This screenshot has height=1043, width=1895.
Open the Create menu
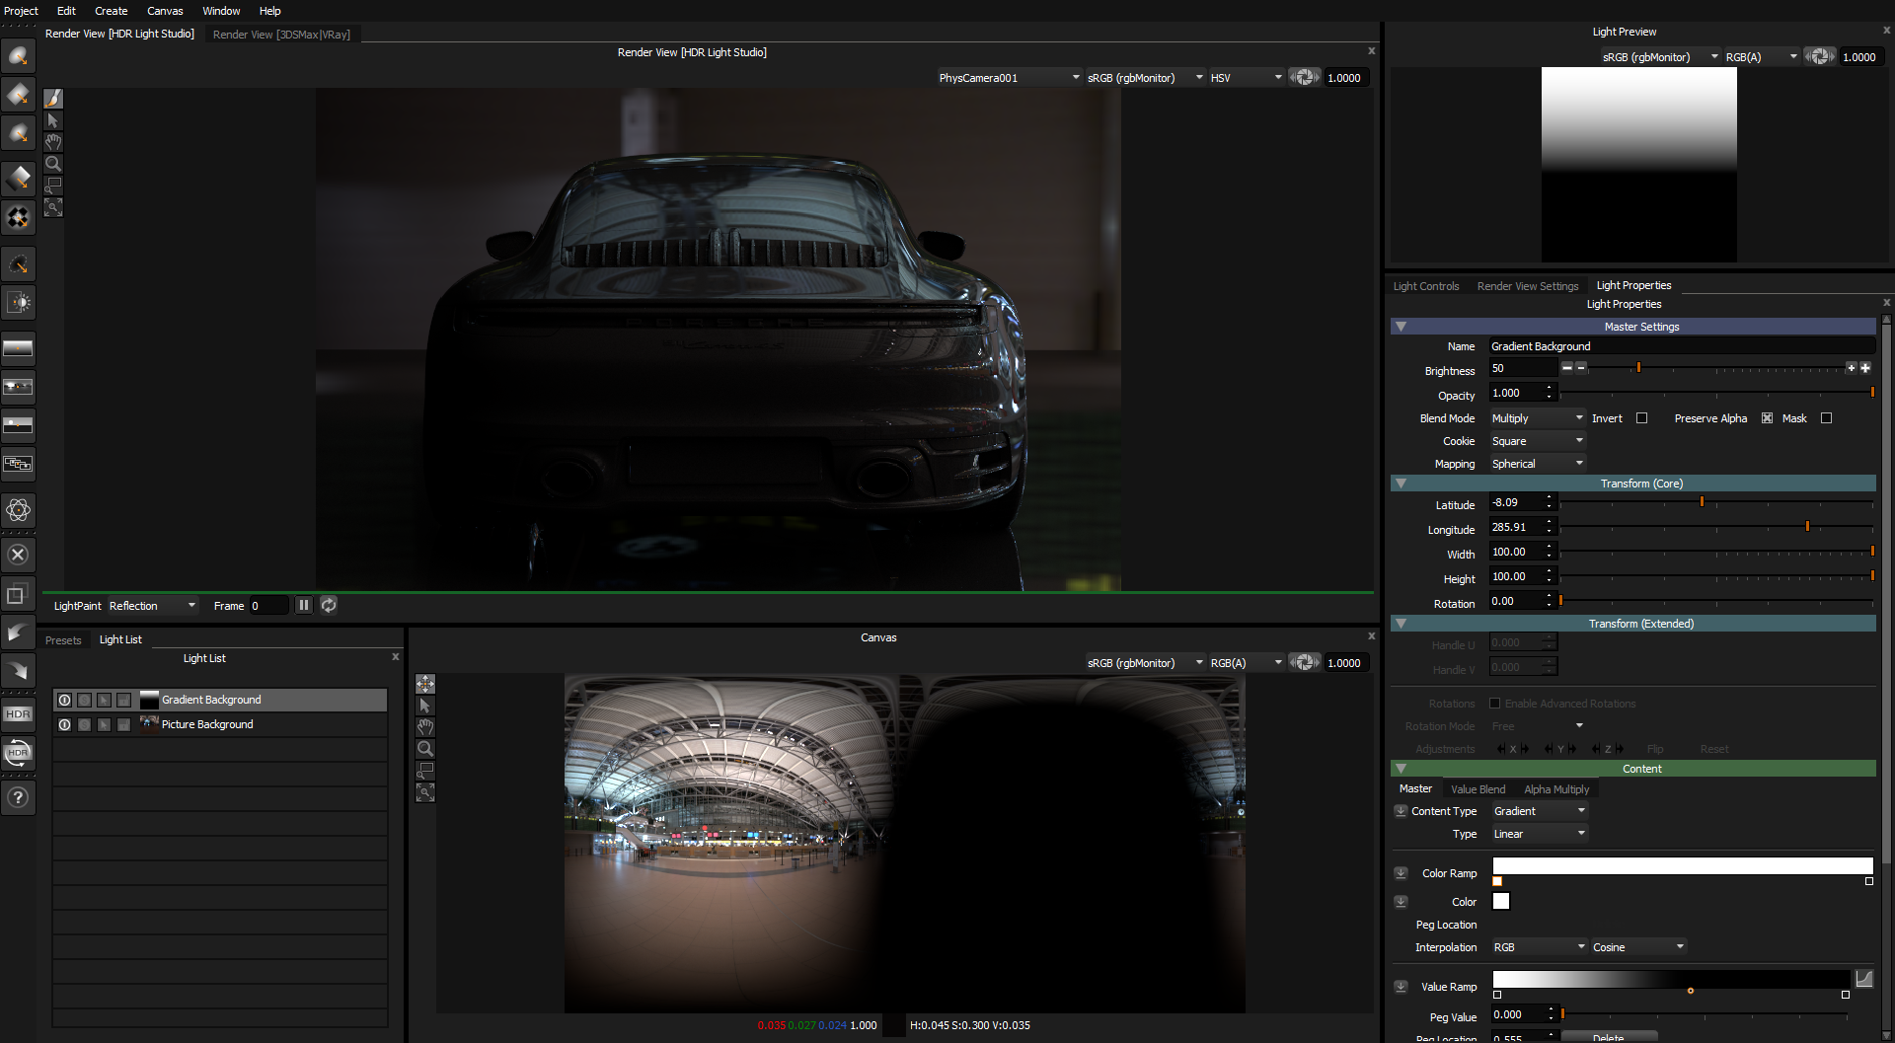(112, 11)
